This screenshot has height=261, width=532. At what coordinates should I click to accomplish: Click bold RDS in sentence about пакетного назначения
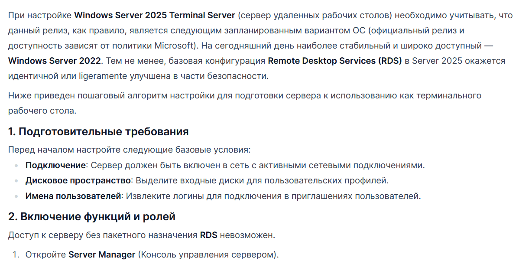click(x=208, y=235)
